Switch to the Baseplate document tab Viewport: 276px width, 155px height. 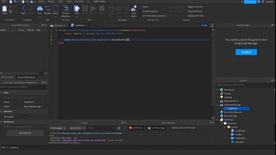click(58, 25)
